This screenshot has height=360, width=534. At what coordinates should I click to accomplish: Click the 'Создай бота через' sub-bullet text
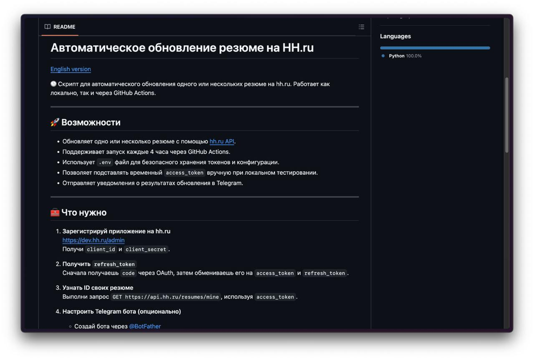click(101, 326)
